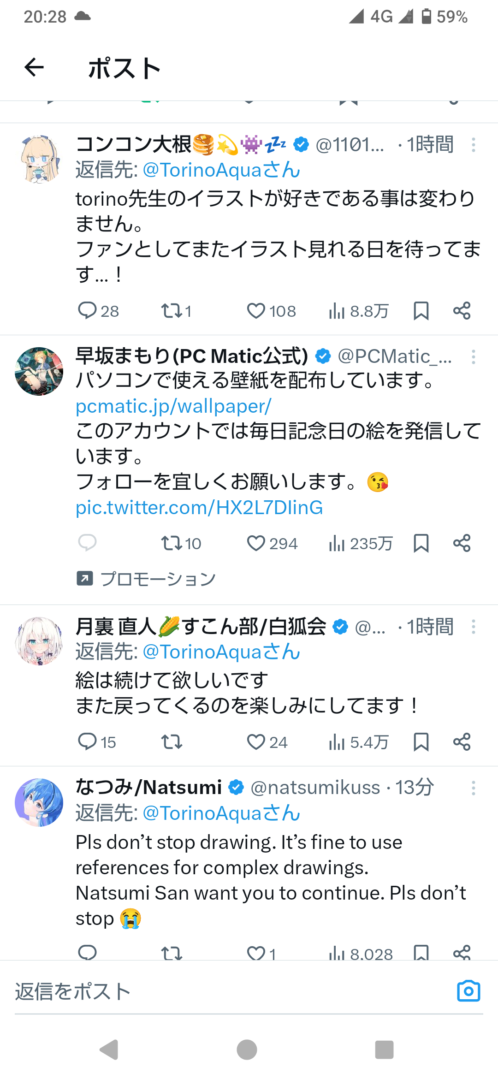Open more options for なつみ/Natsumi's reply

pos(473,788)
